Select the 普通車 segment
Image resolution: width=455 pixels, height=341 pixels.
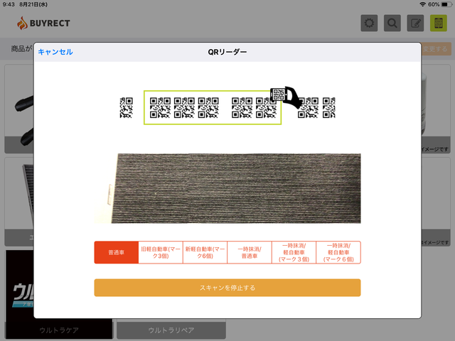pyautogui.click(x=117, y=252)
